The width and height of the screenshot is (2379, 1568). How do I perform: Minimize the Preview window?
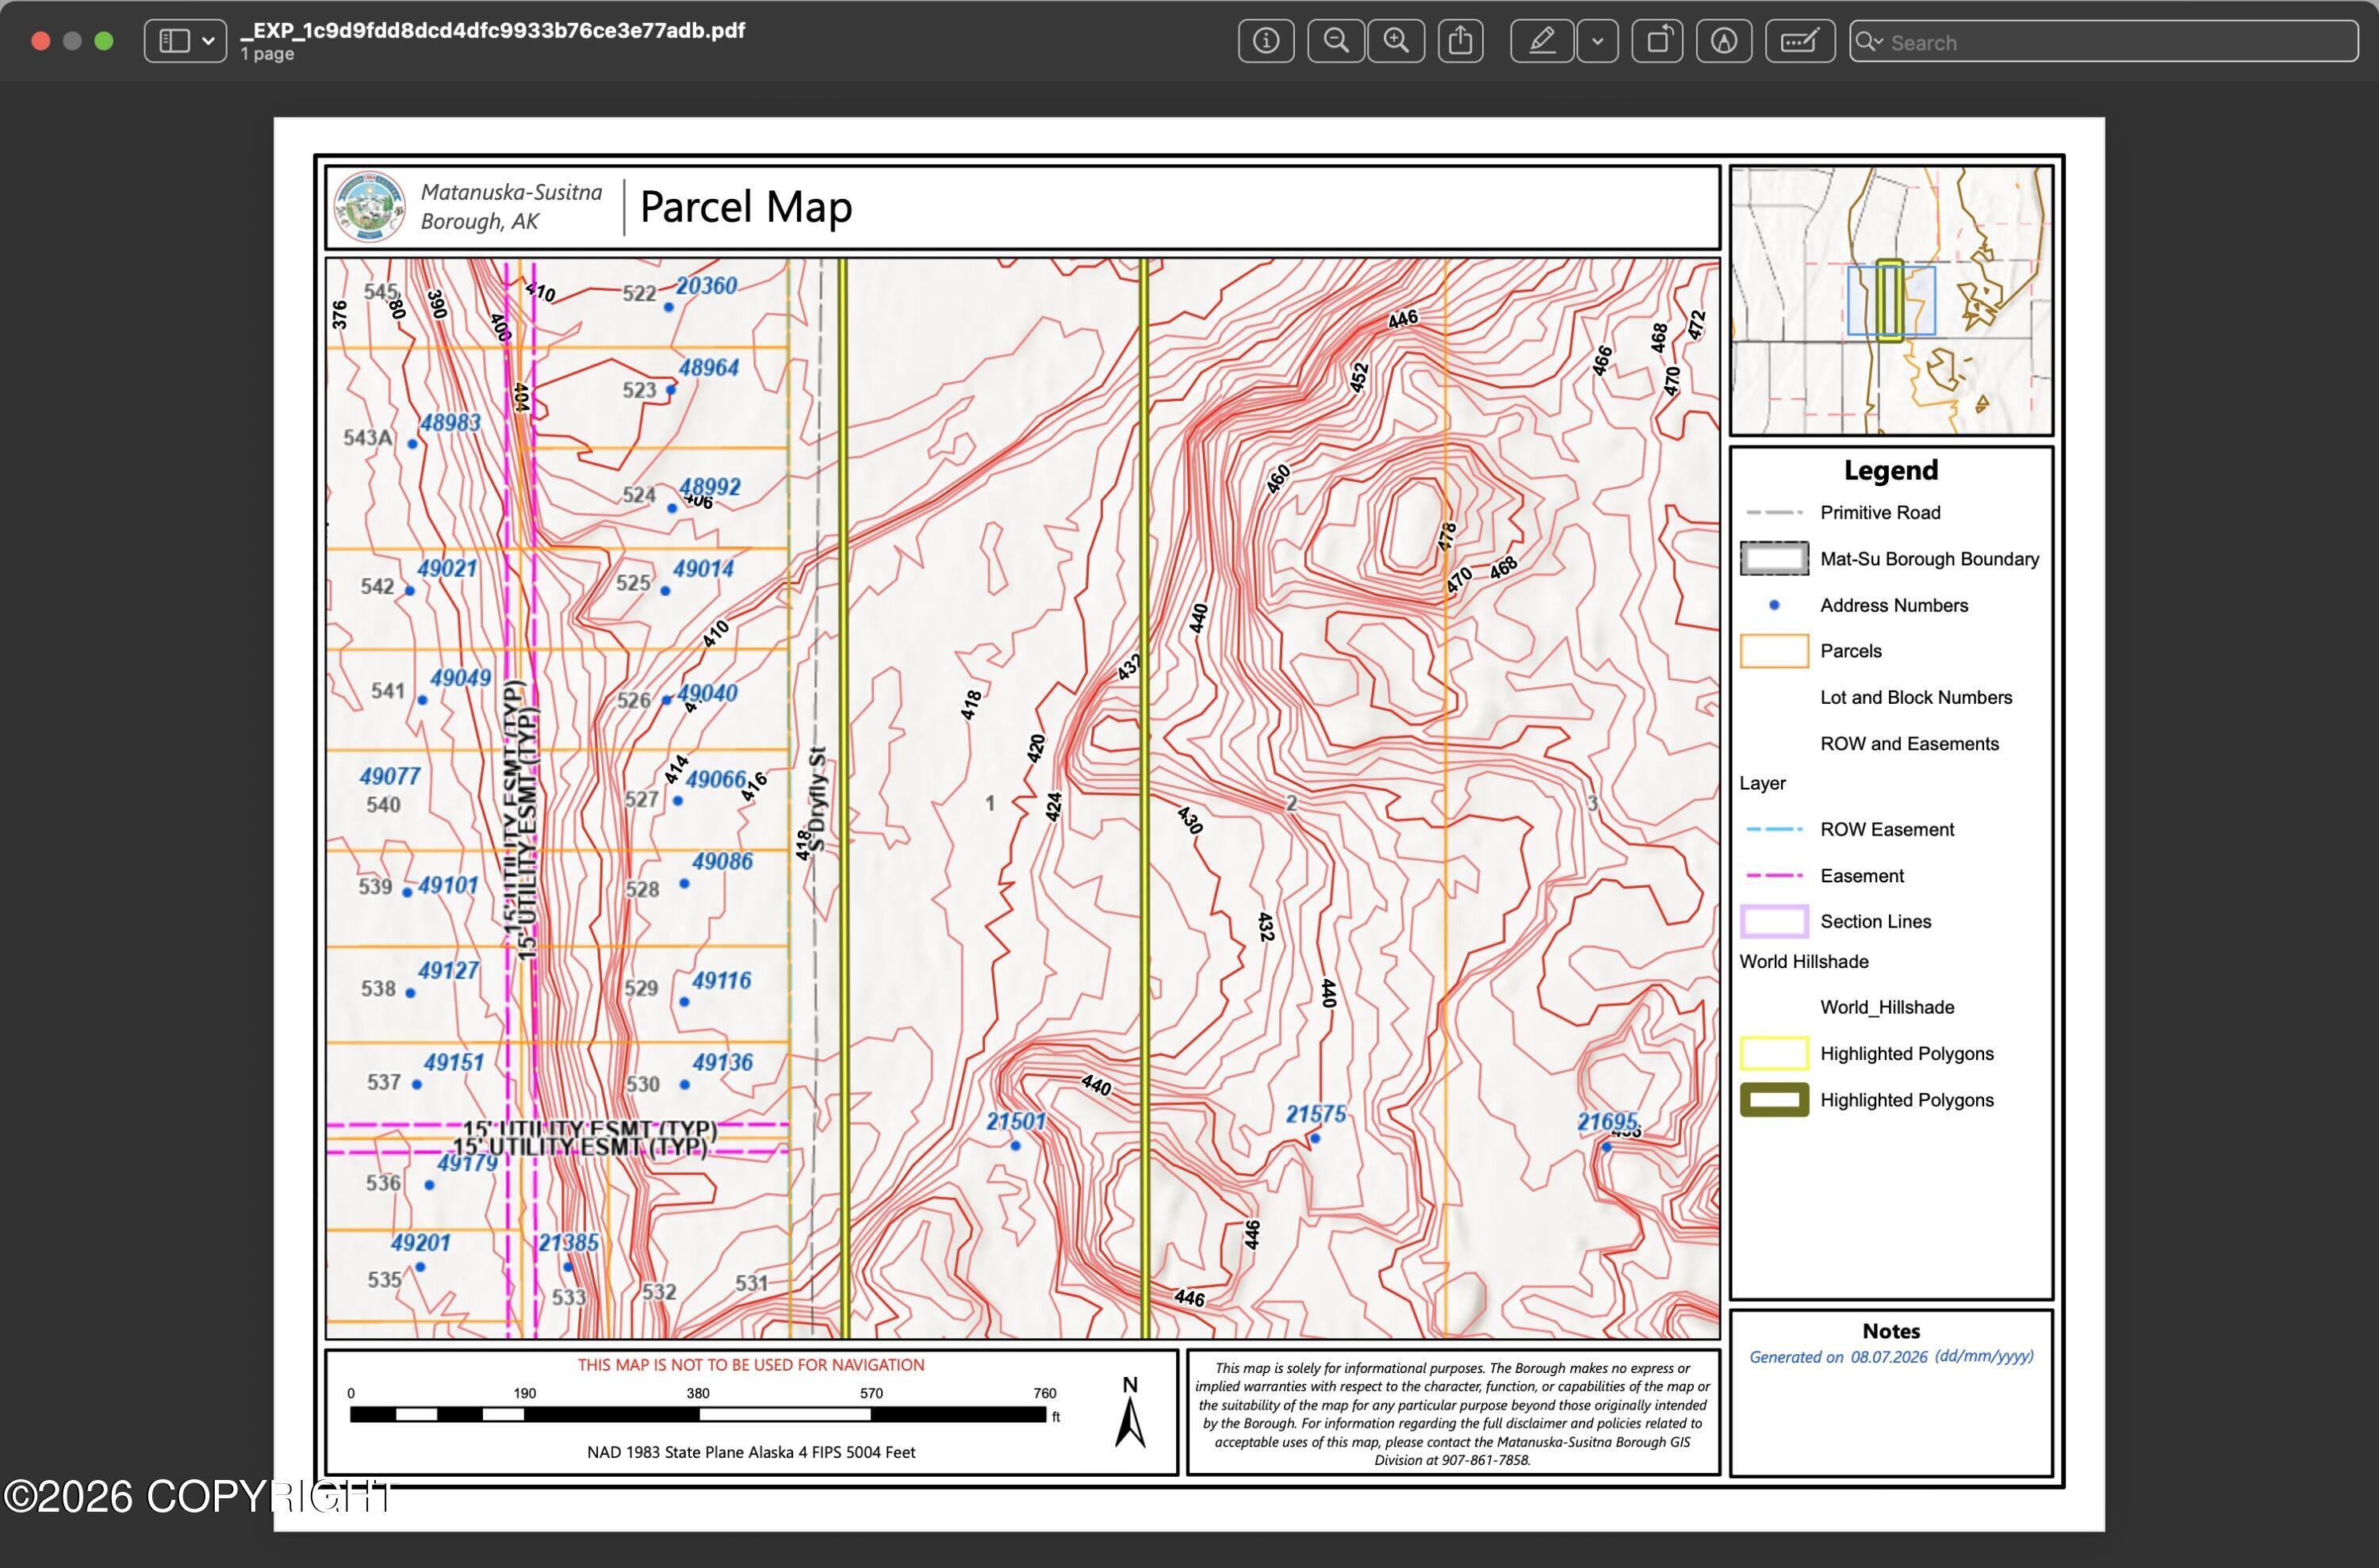72,41
